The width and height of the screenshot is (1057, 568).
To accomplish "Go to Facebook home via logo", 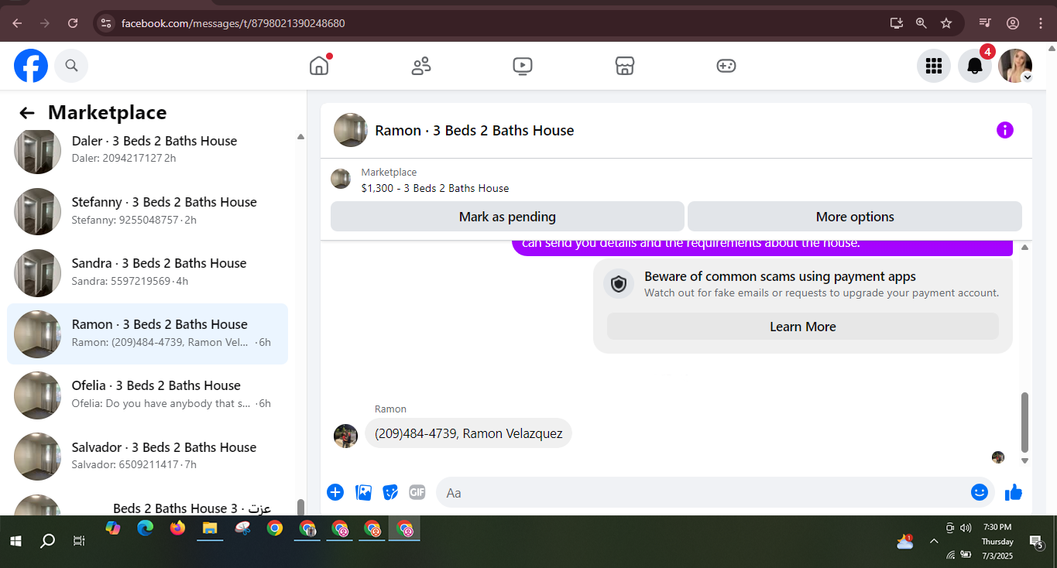I will coord(31,66).
